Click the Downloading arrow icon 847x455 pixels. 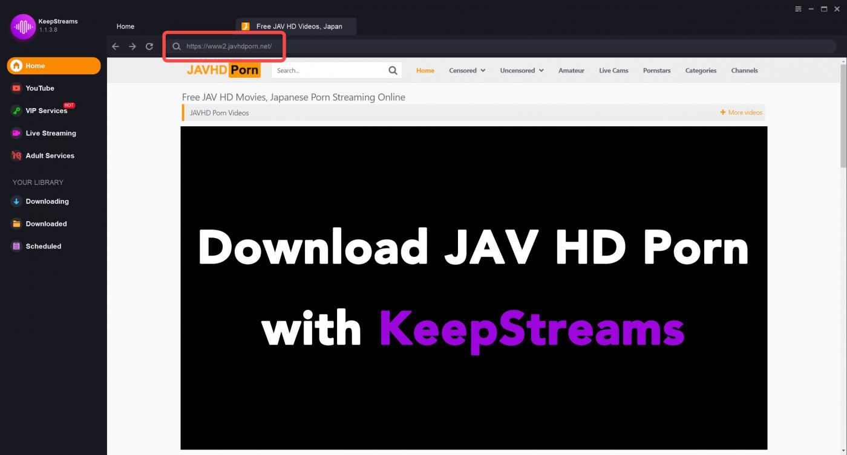coord(16,201)
